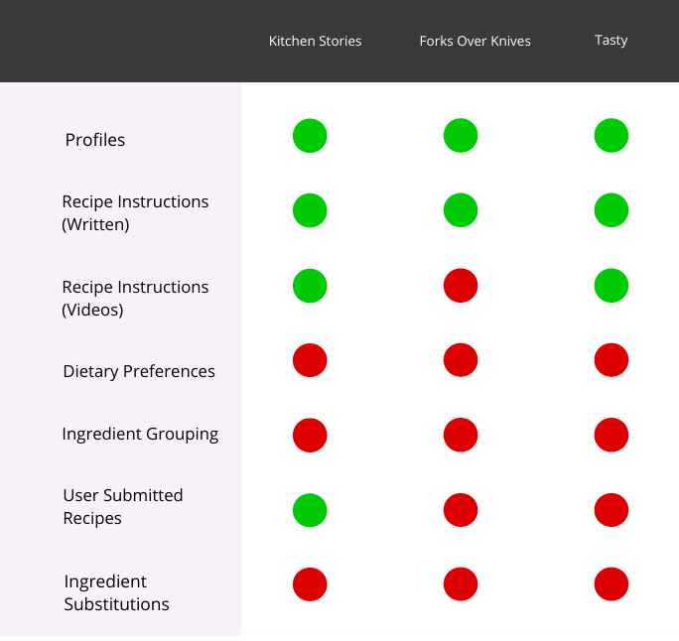Click Forks Over Knives User Submitted Recipes dot
Viewport: 679px width, 641px height.
(x=461, y=510)
